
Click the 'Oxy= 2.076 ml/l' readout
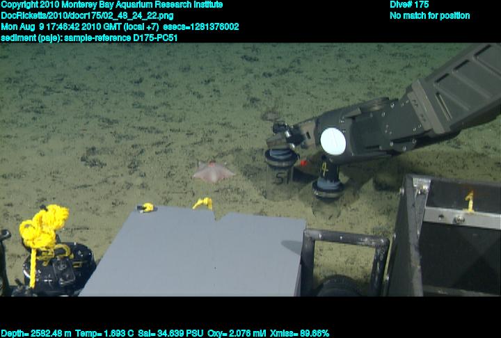click(x=237, y=334)
